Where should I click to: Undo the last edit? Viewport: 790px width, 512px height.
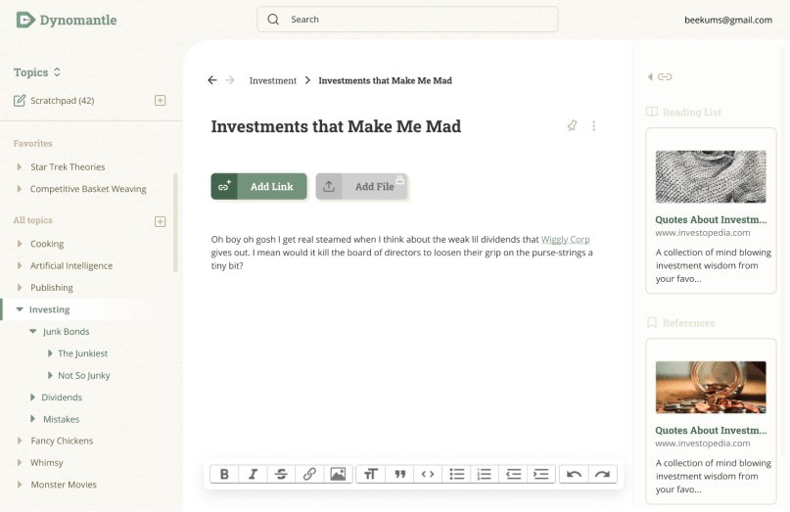pyautogui.click(x=574, y=474)
